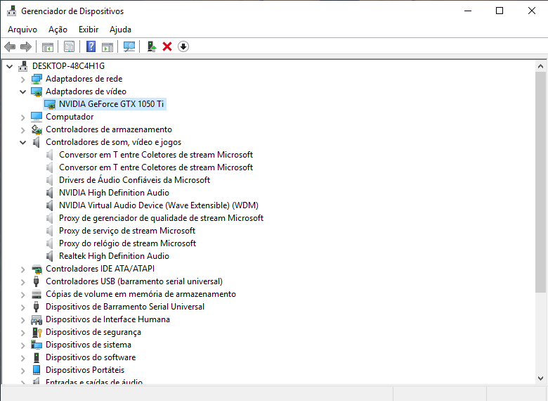Click the Controladores de armazenamento icon
The width and height of the screenshot is (548, 401).
coord(37,129)
